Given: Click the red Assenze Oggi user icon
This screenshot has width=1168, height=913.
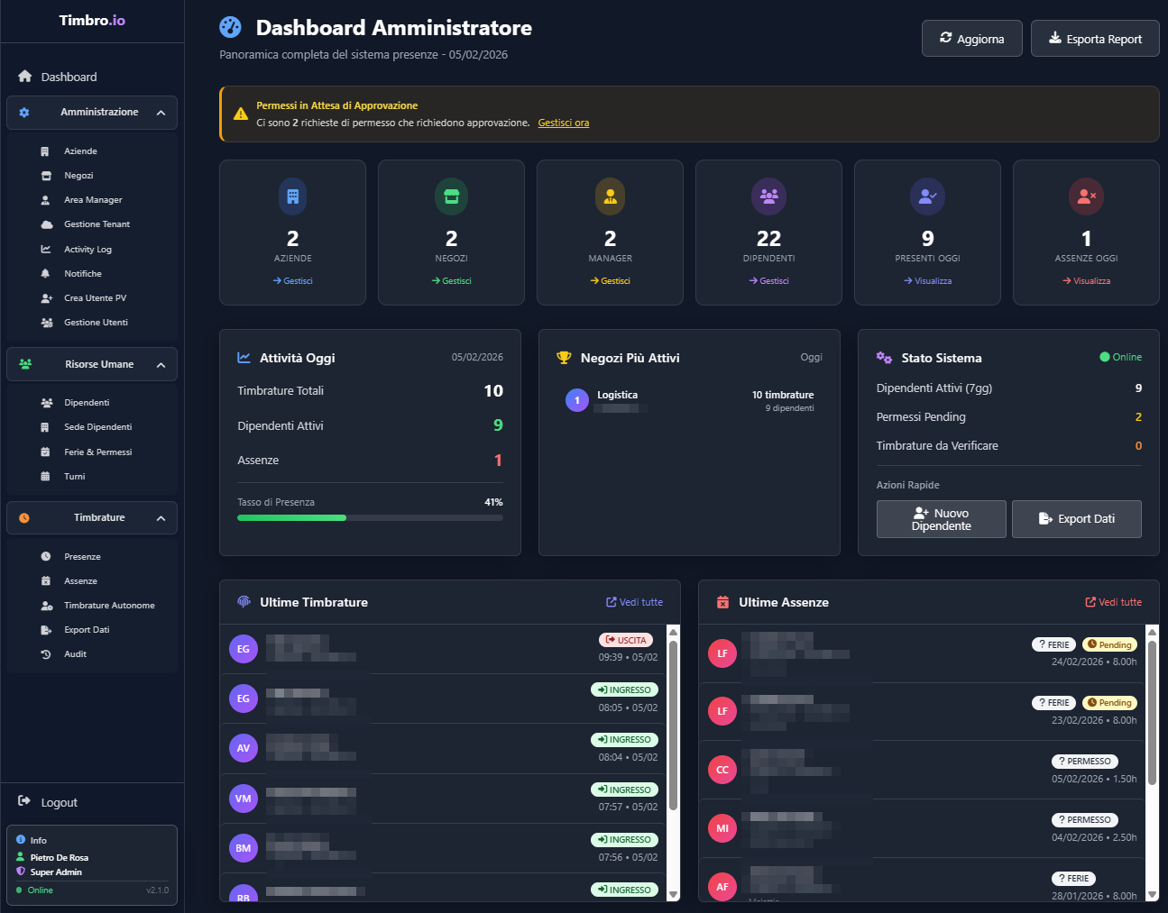Looking at the screenshot, I should pos(1086,196).
